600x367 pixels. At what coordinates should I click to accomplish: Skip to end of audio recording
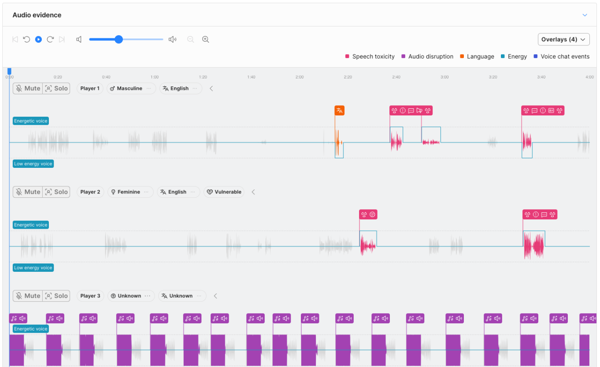coord(62,39)
